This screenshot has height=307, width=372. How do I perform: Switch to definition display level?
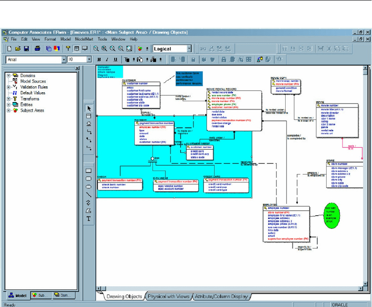(x=85, y=49)
